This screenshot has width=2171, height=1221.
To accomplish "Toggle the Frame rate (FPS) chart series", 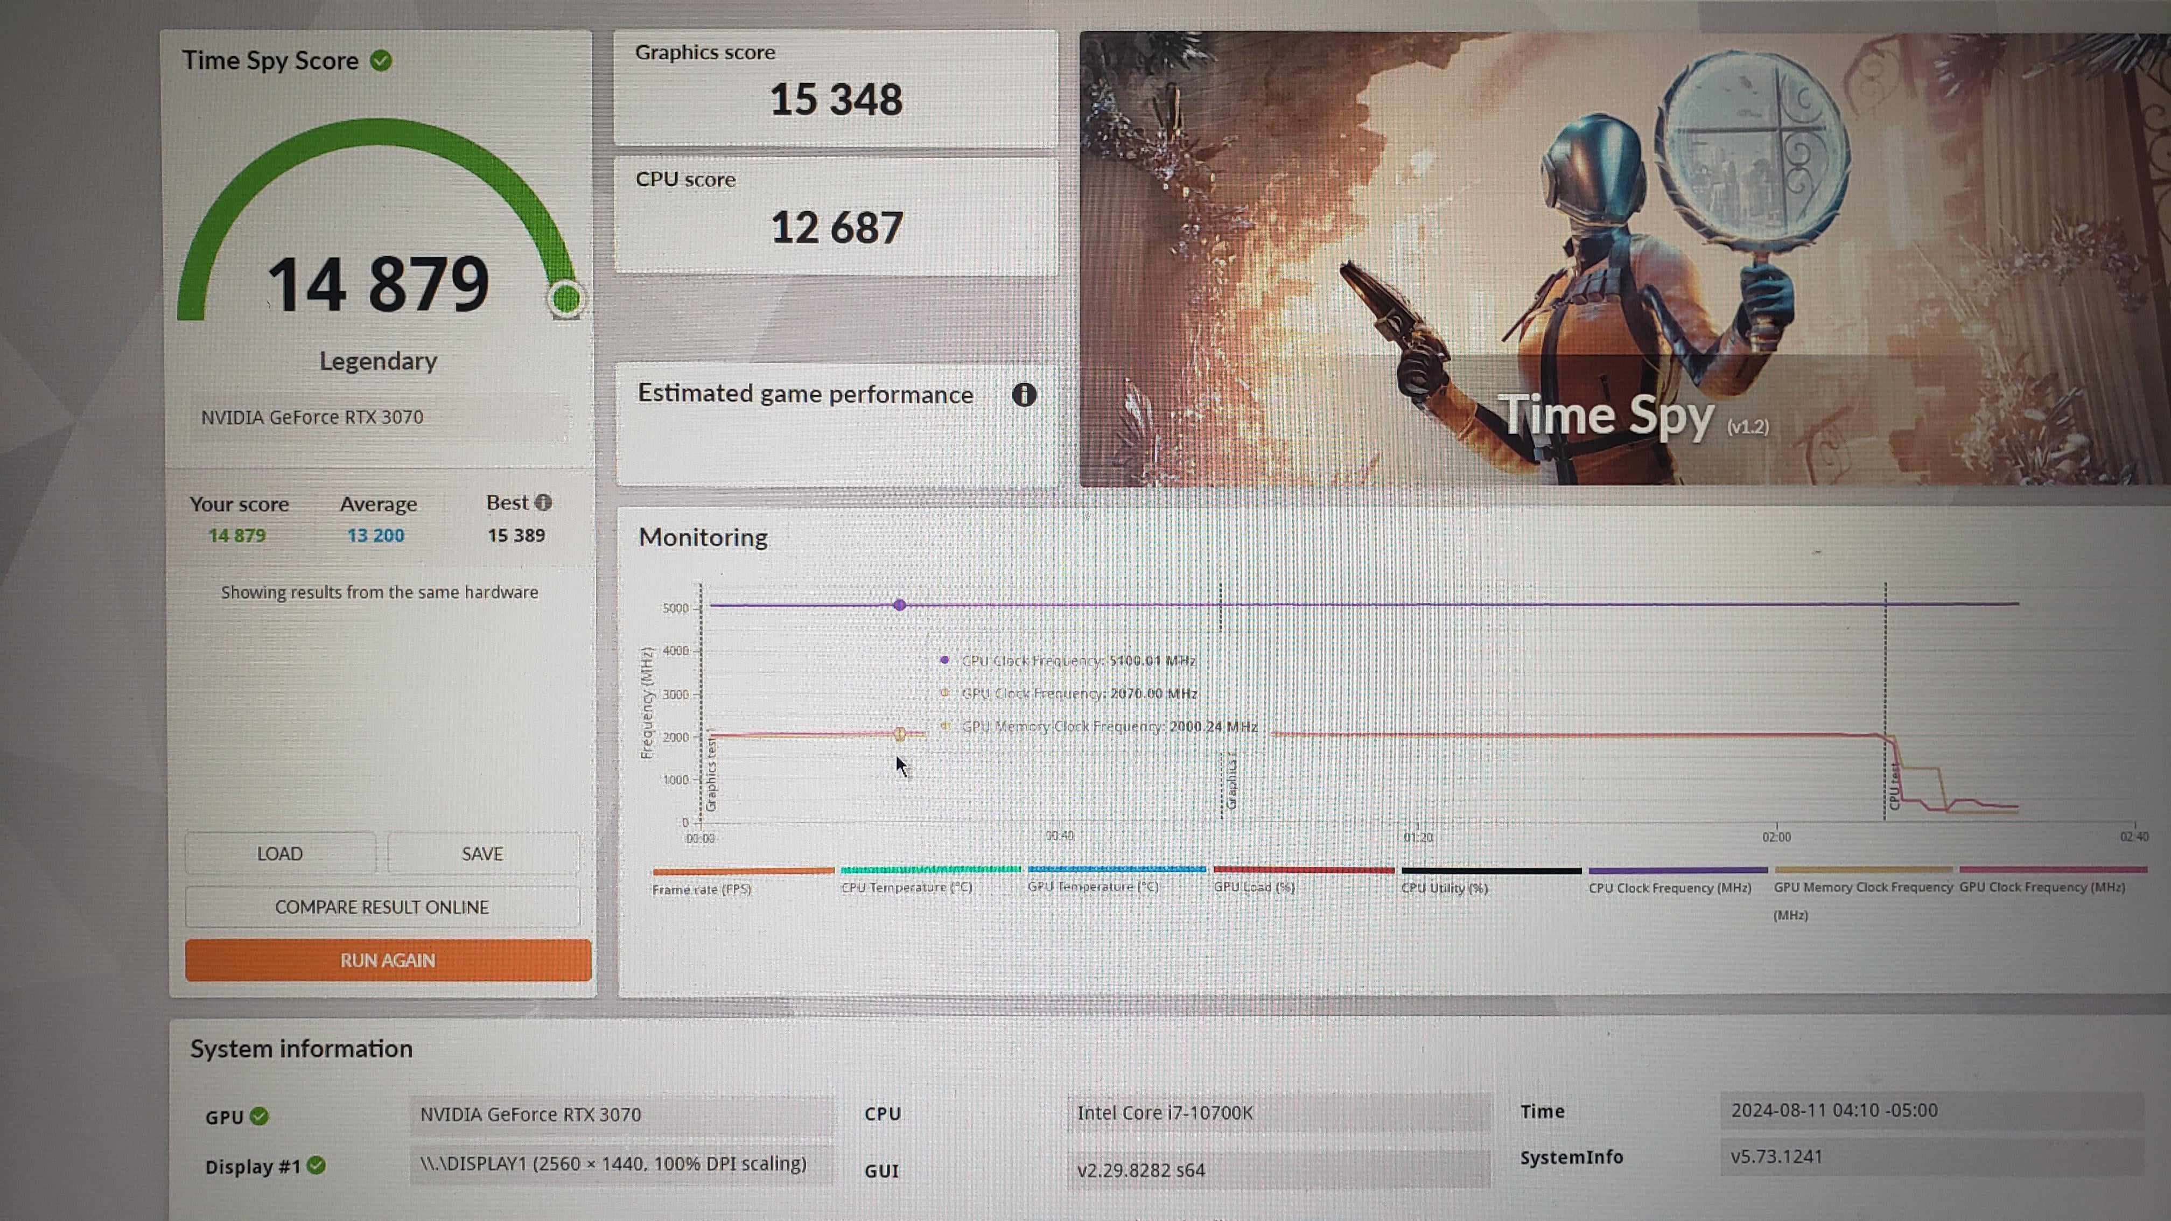I will (744, 881).
